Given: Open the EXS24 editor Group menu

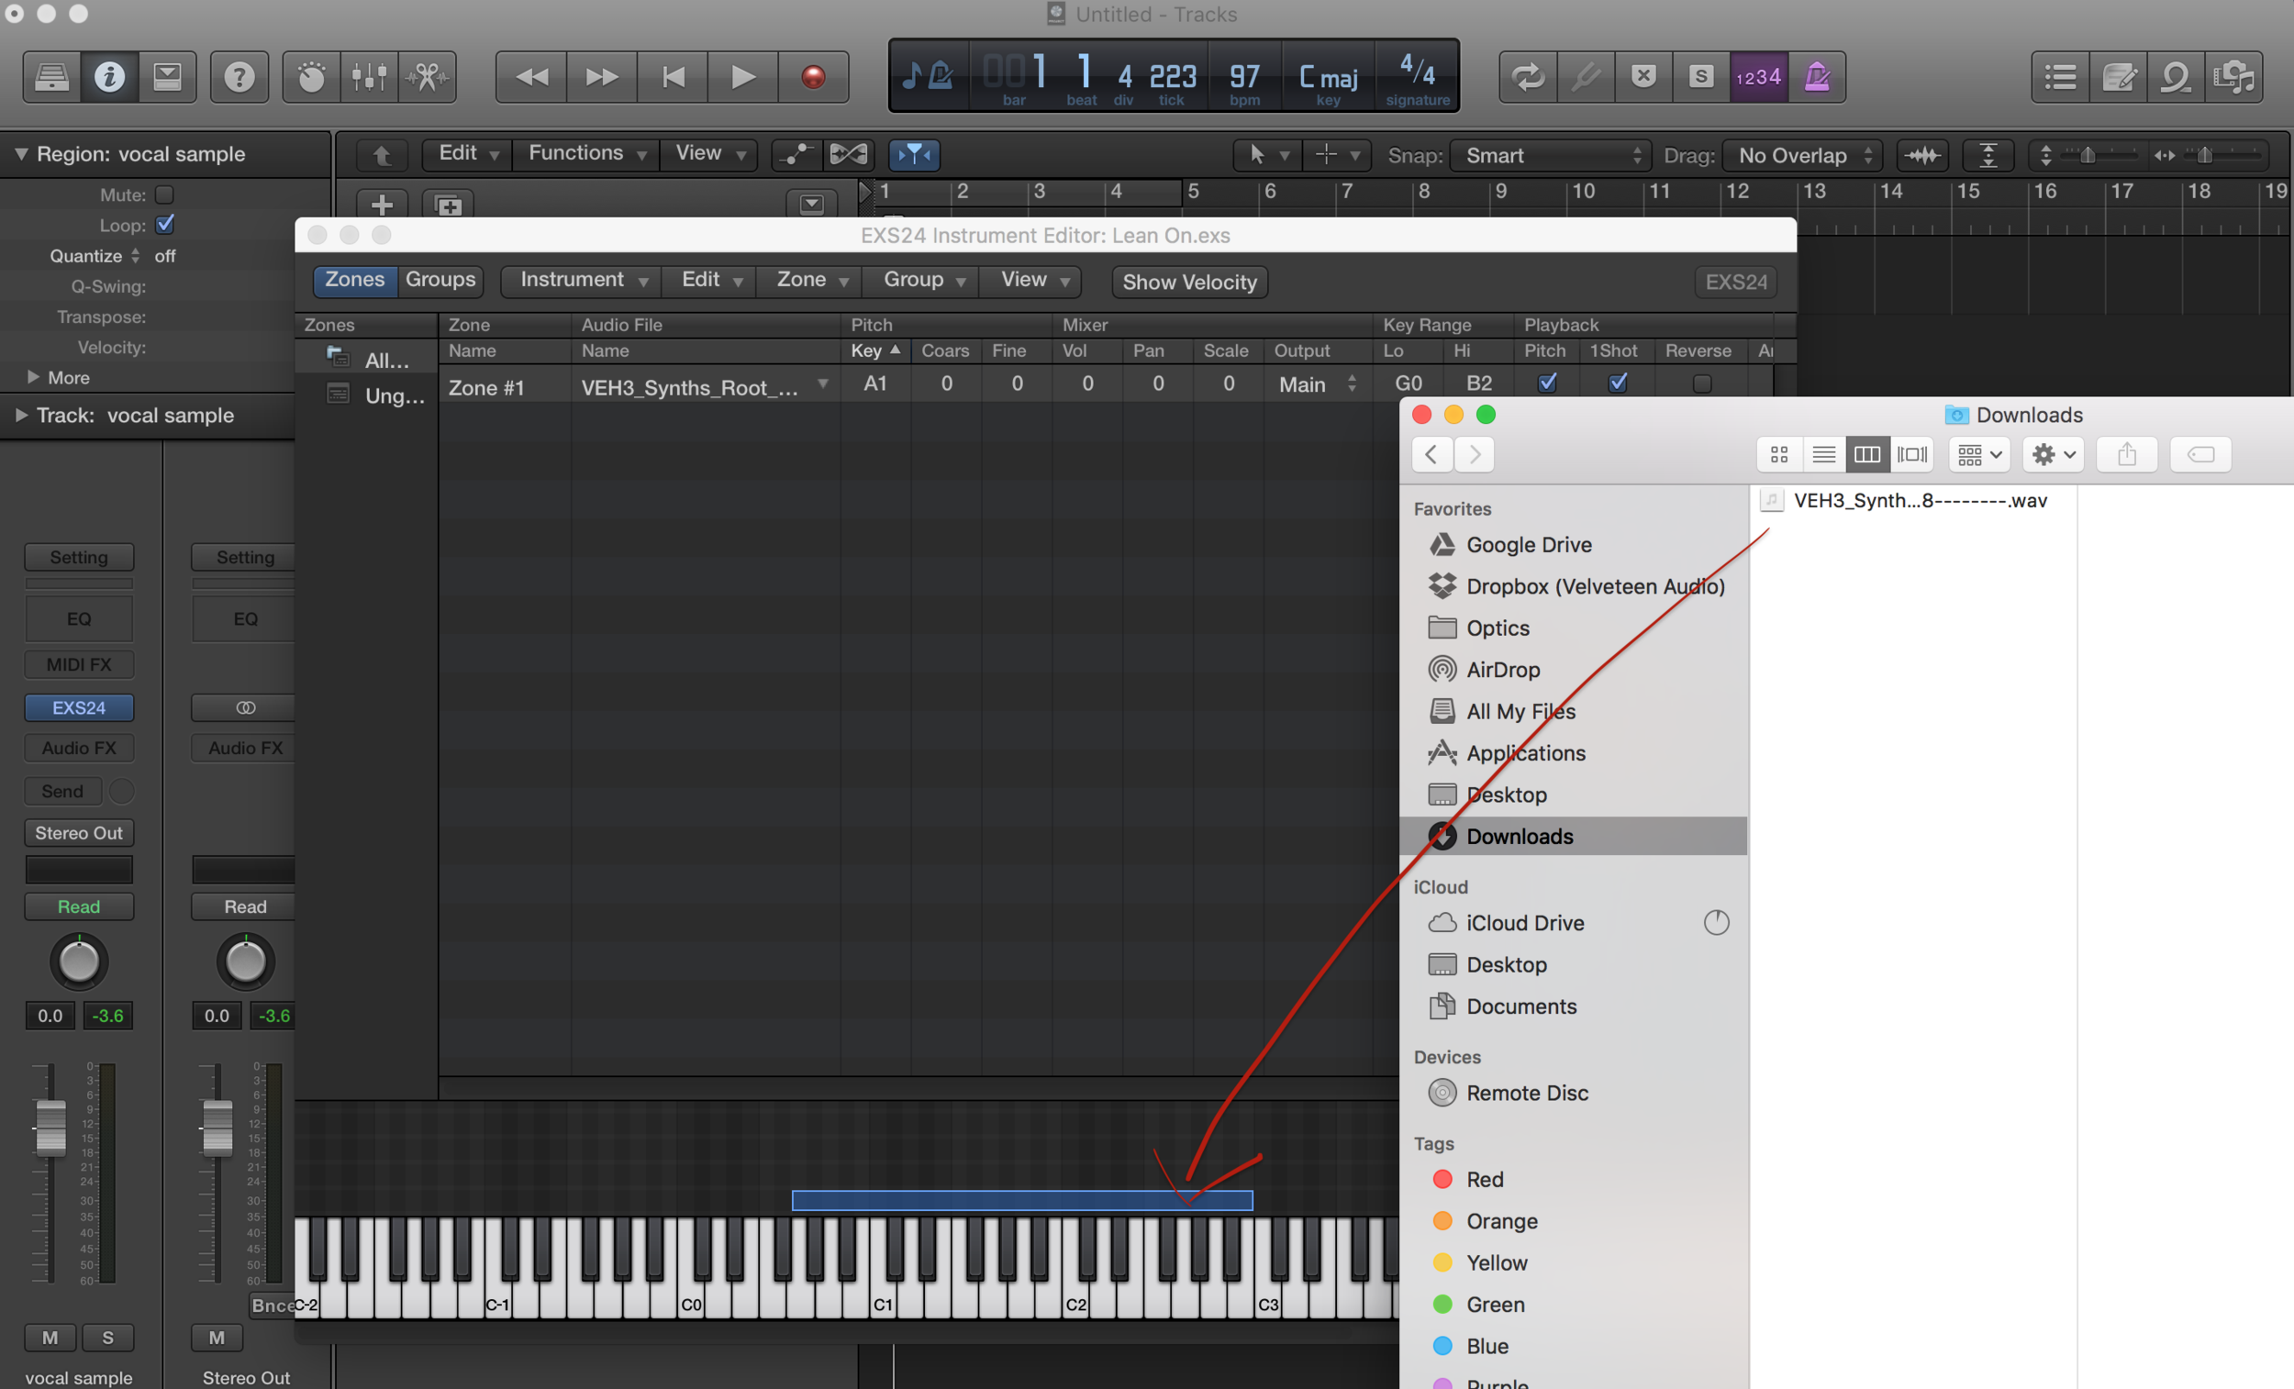Looking at the screenshot, I should tap(922, 280).
